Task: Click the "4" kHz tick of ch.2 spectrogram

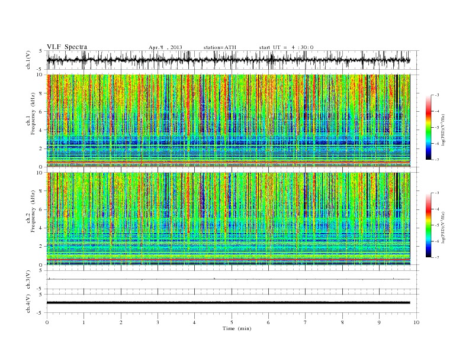Action: point(41,228)
